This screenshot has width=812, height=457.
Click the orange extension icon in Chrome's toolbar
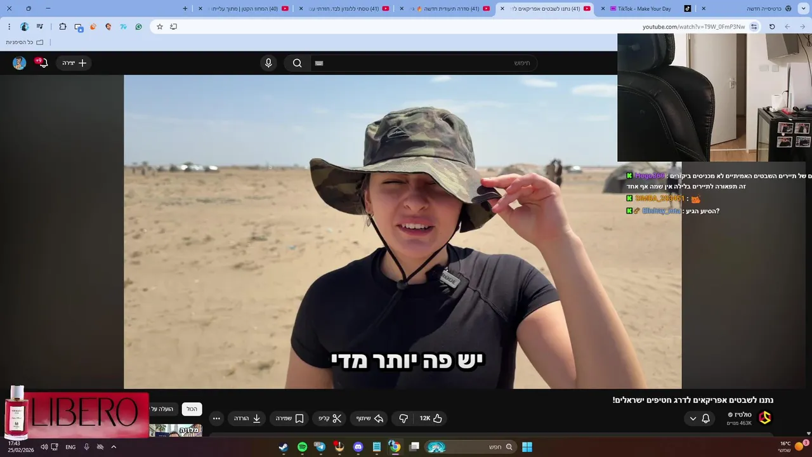(93, 27)
